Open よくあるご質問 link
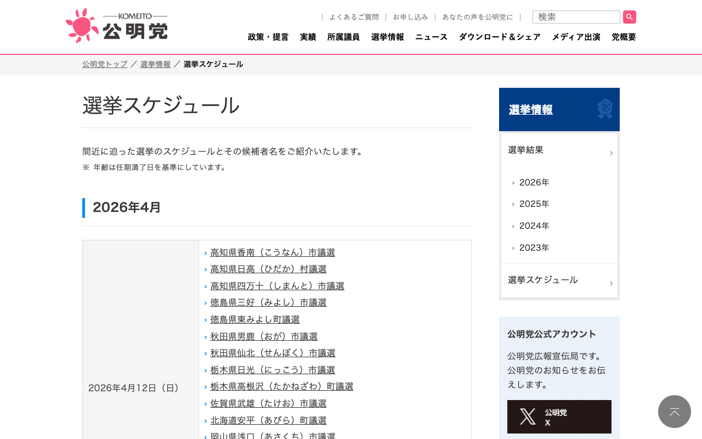The height and width of the screenshot is (439, 702). (354, 17)
